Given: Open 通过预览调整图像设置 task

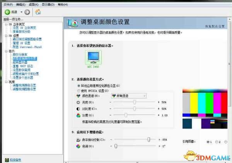Looking at the screenshot, I should tap(27, 39).
